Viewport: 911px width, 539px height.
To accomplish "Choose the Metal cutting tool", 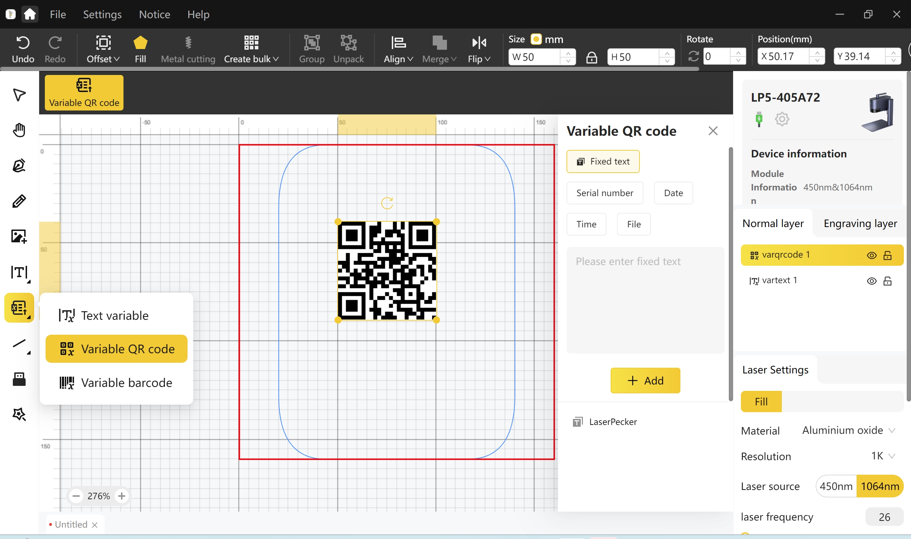I will [188, 49].
